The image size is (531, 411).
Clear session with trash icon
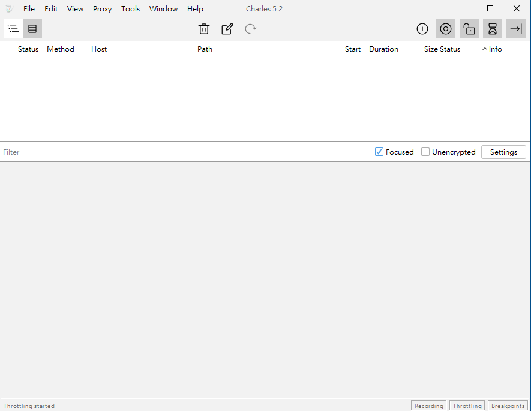coord(204,29)
